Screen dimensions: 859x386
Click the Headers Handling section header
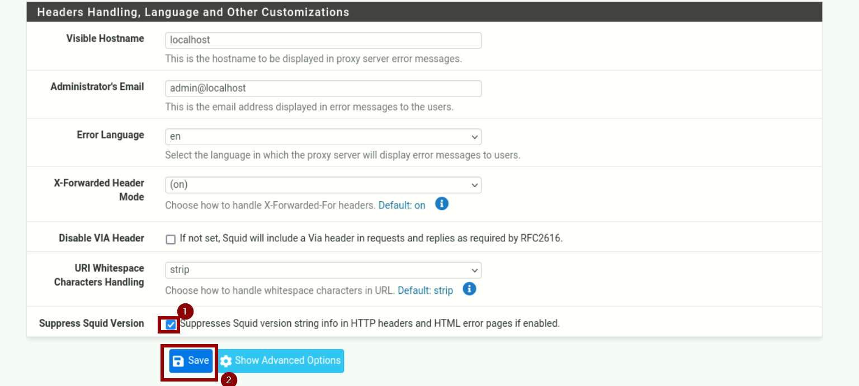tap(193, 12)
